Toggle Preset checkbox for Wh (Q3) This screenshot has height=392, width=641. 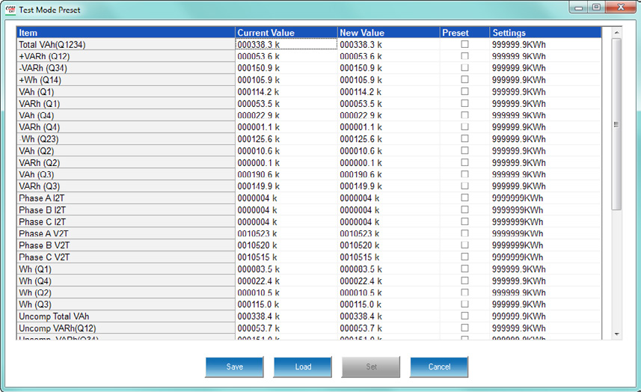pos(464,304)
